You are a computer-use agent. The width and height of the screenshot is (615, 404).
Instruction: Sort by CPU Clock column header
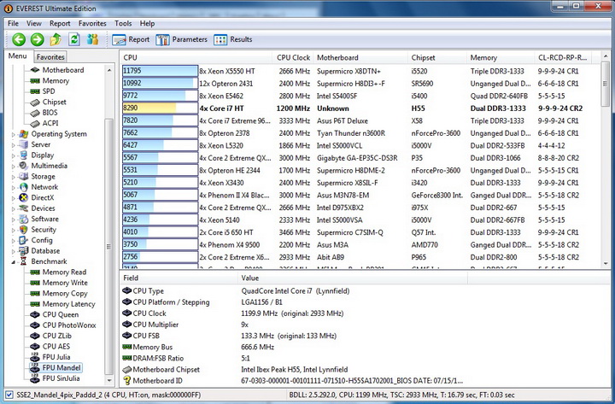click(293, 58)
